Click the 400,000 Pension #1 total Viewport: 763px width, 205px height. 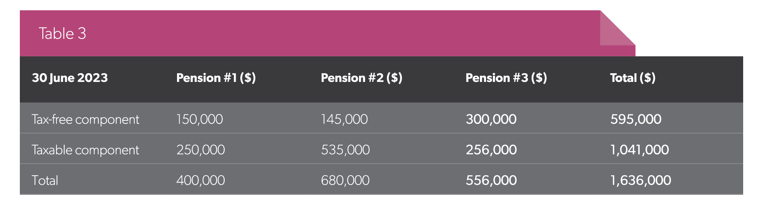(x=201, y=180)
